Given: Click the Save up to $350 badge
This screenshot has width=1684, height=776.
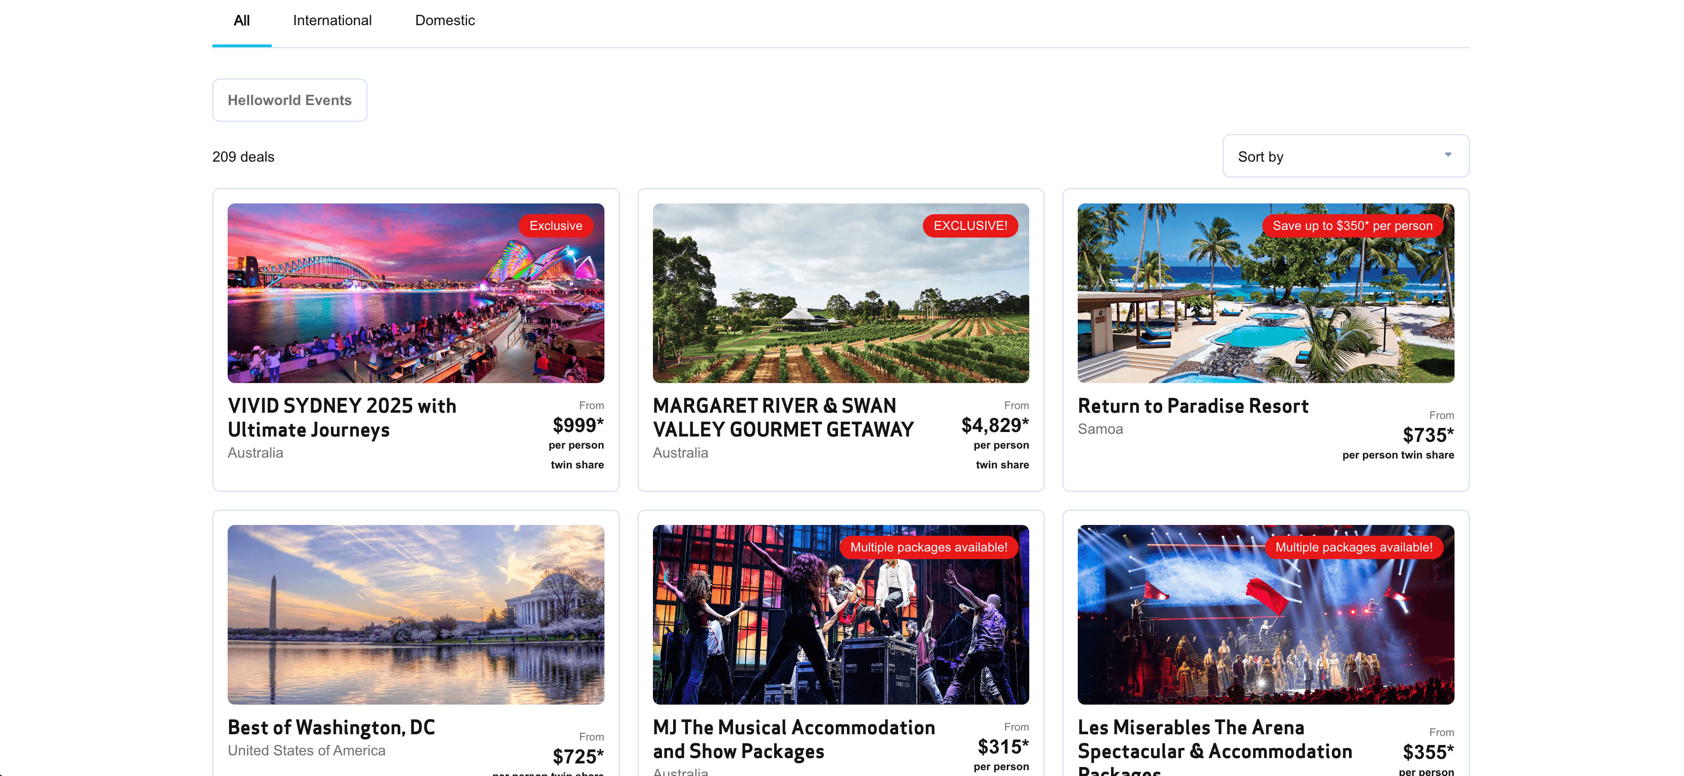Looking at the screenshot, I should tap(1352, 225).
